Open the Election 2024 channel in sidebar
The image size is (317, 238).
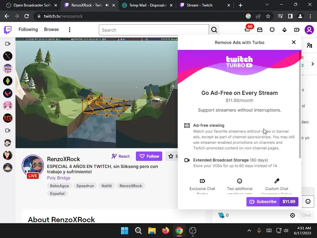pyautogui.click(x=8, y=68)
